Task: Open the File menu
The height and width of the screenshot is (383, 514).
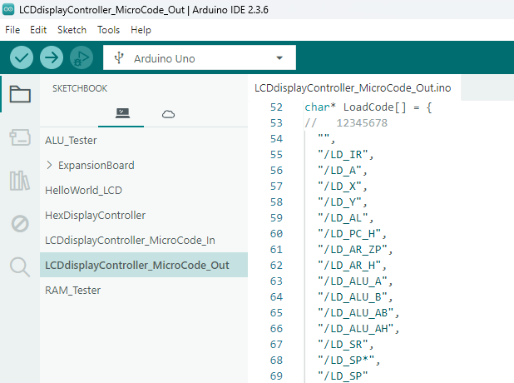Action: (12, 29)
